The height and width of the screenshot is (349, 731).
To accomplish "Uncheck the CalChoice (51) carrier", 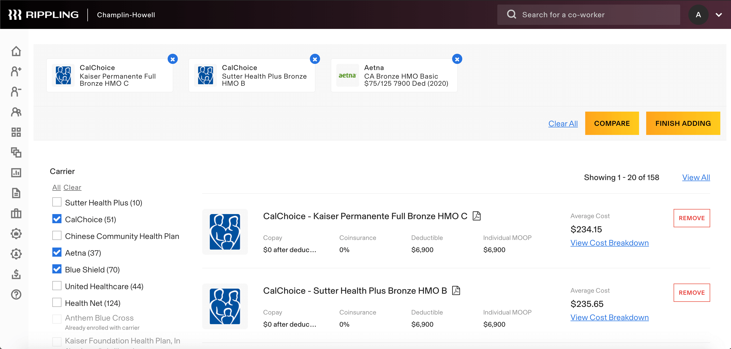I will [57, 219].
